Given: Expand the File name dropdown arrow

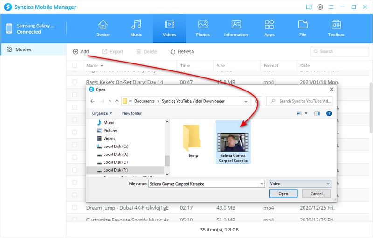Looking at the screenshot, I should coord(262,184).
